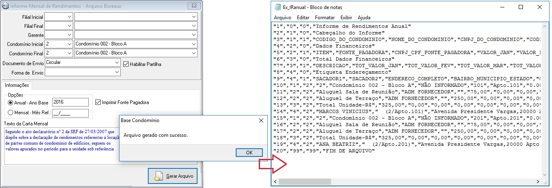Click the Gerar Arquivo button
552x188 pixels.
click(x=172, y=176)
